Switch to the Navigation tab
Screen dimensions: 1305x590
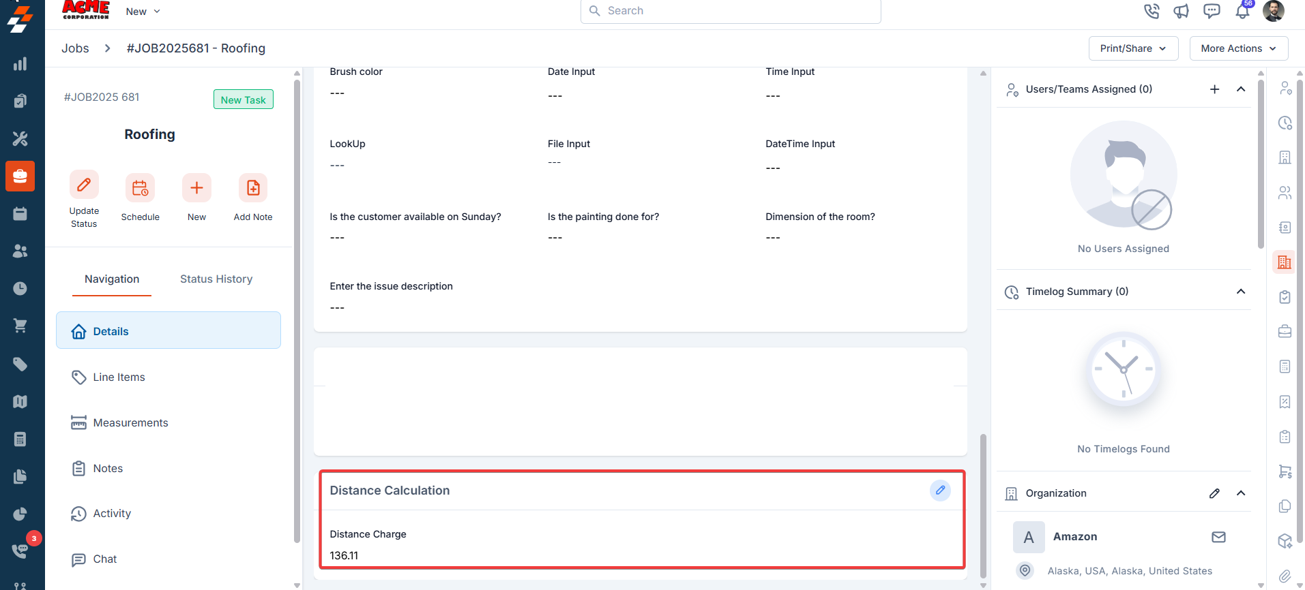[x=112, y=279]
